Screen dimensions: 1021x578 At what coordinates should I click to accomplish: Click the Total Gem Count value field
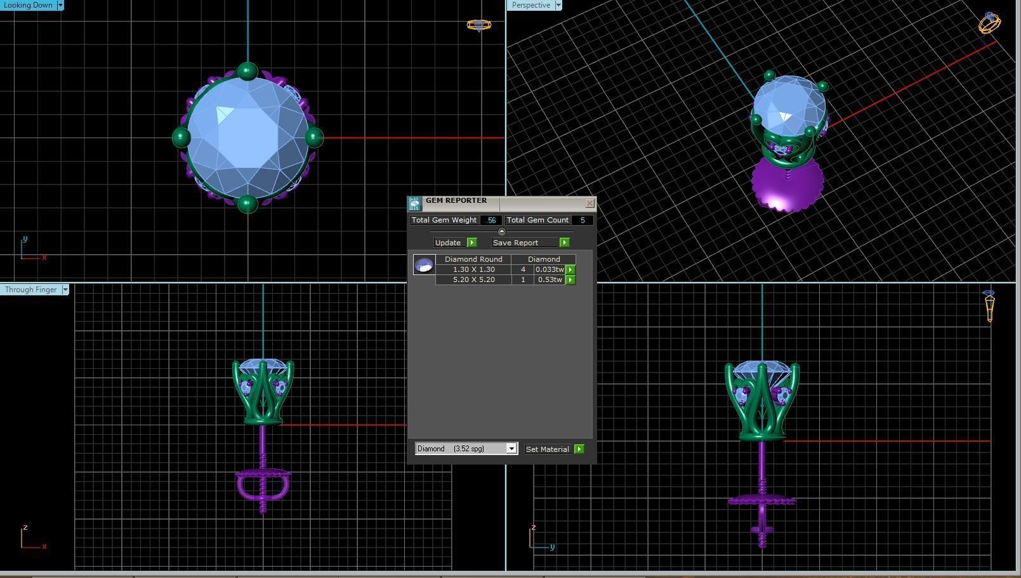coord(582,220)
